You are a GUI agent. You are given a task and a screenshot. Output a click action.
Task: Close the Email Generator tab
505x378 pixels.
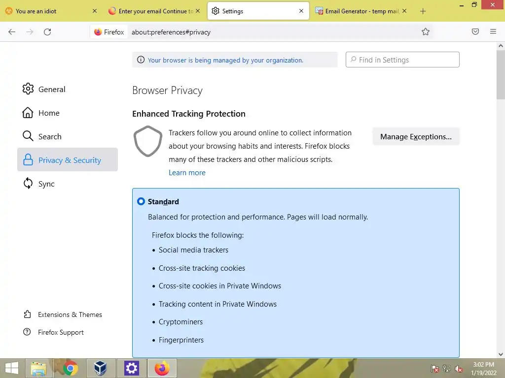pos(404,11)
